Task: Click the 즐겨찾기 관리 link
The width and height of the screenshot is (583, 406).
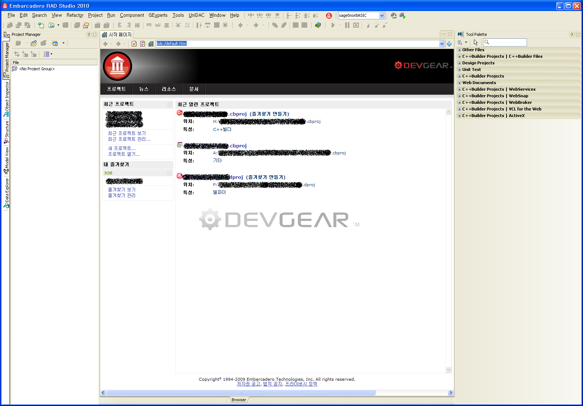Action: pyautogui.click(x=122, y=195)
